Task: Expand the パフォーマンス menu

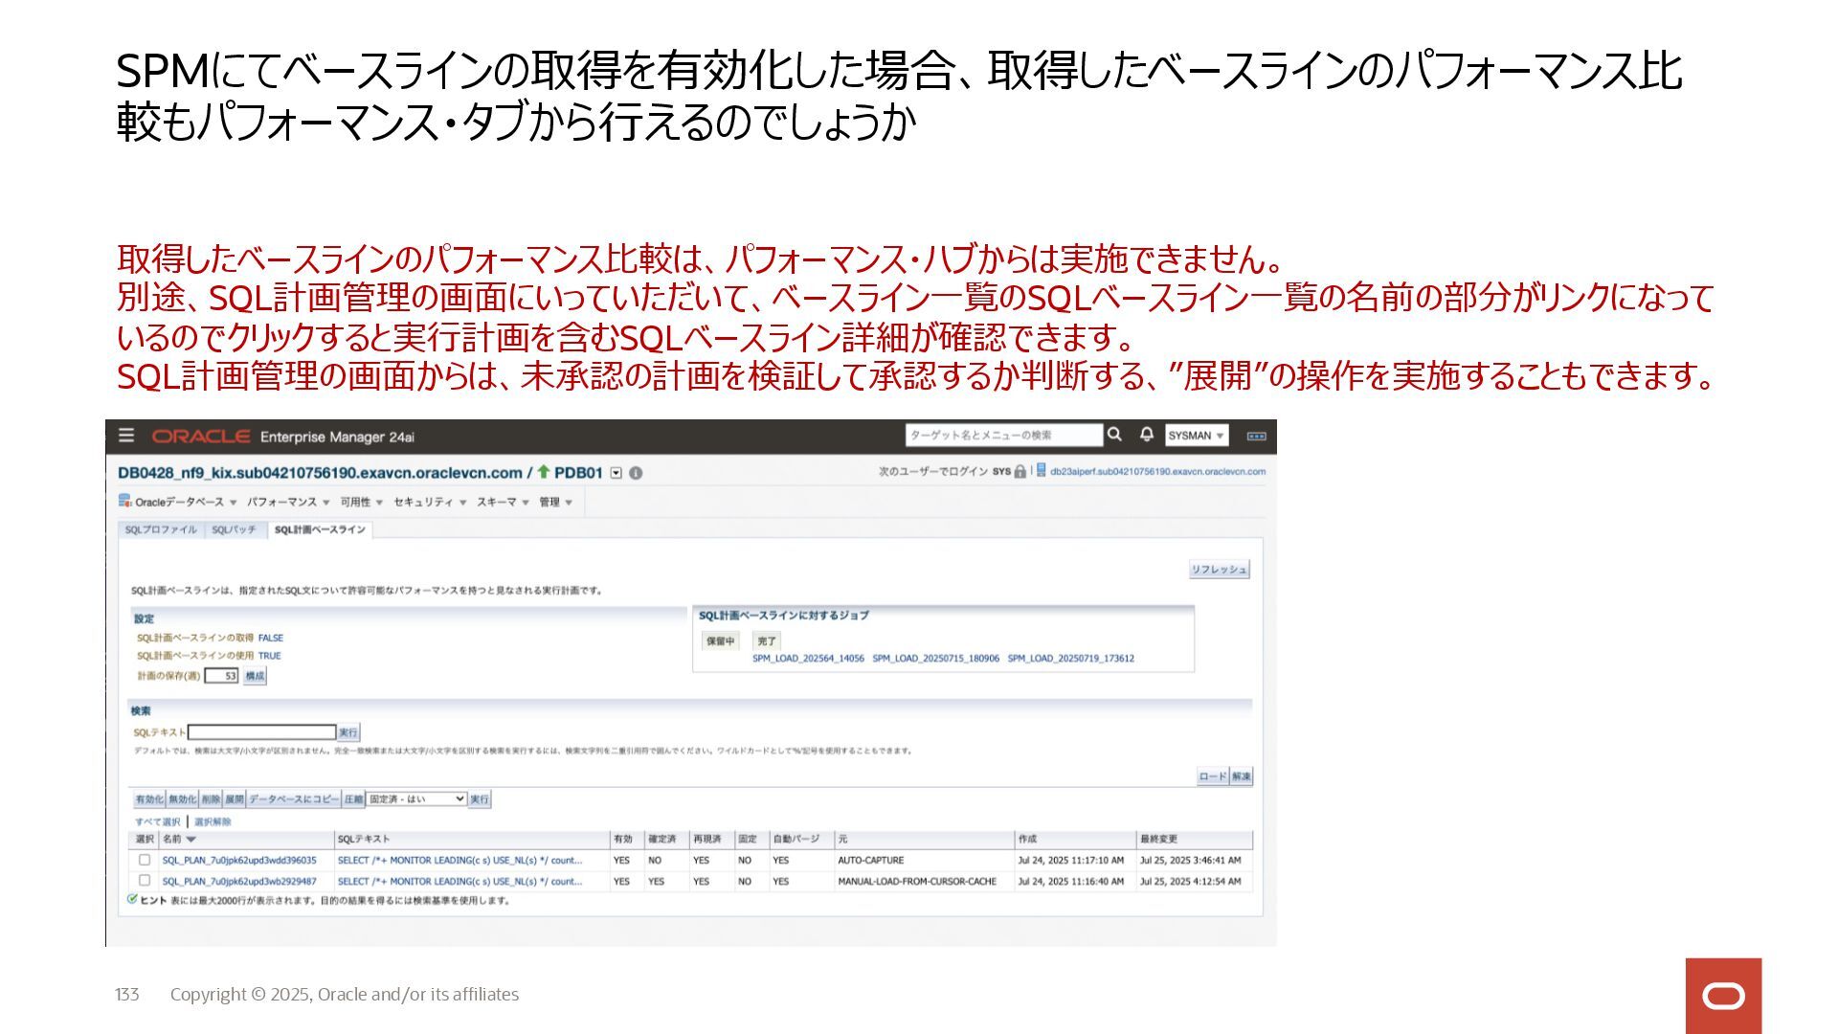Action: point(288,502)
